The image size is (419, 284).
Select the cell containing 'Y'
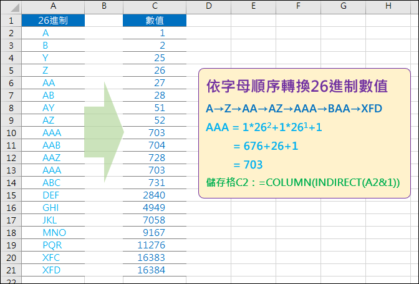point(53,58)
